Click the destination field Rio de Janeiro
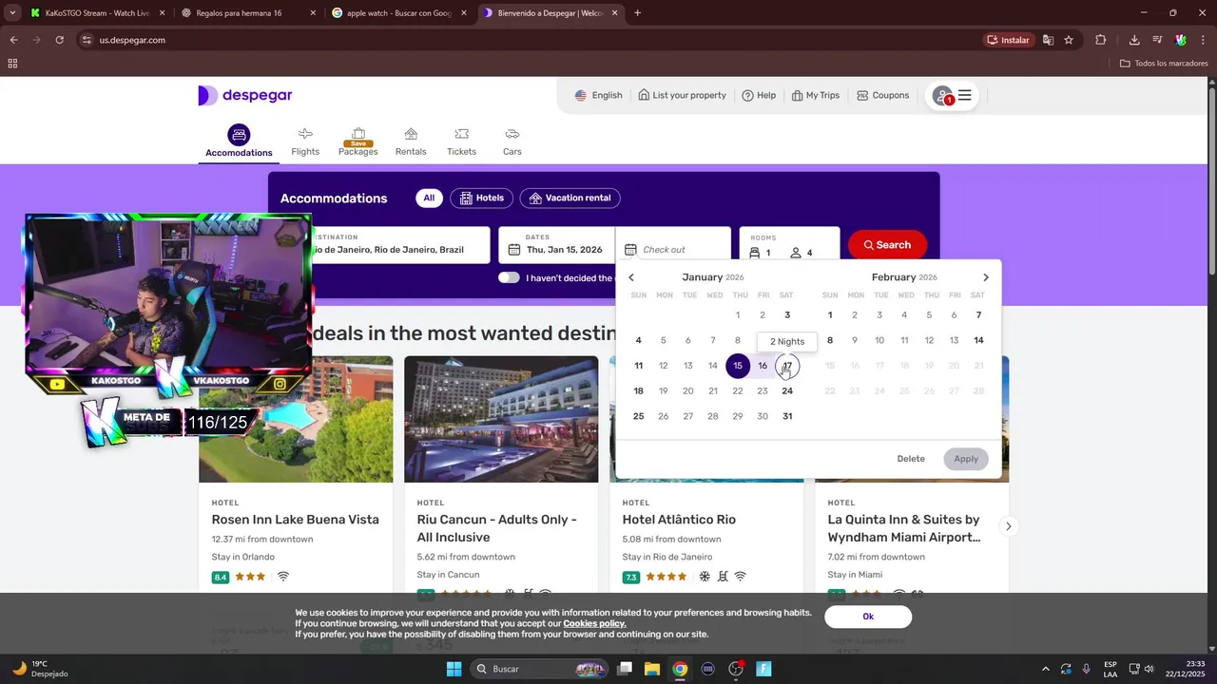 pyautogui.click(x=400, y=245)
